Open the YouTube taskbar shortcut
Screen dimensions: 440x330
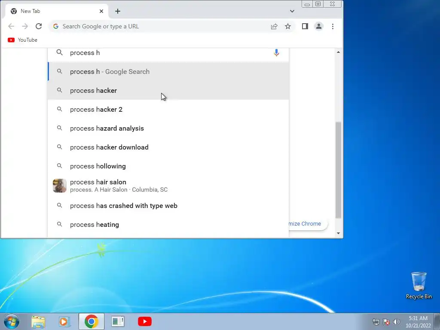[145, 321]
